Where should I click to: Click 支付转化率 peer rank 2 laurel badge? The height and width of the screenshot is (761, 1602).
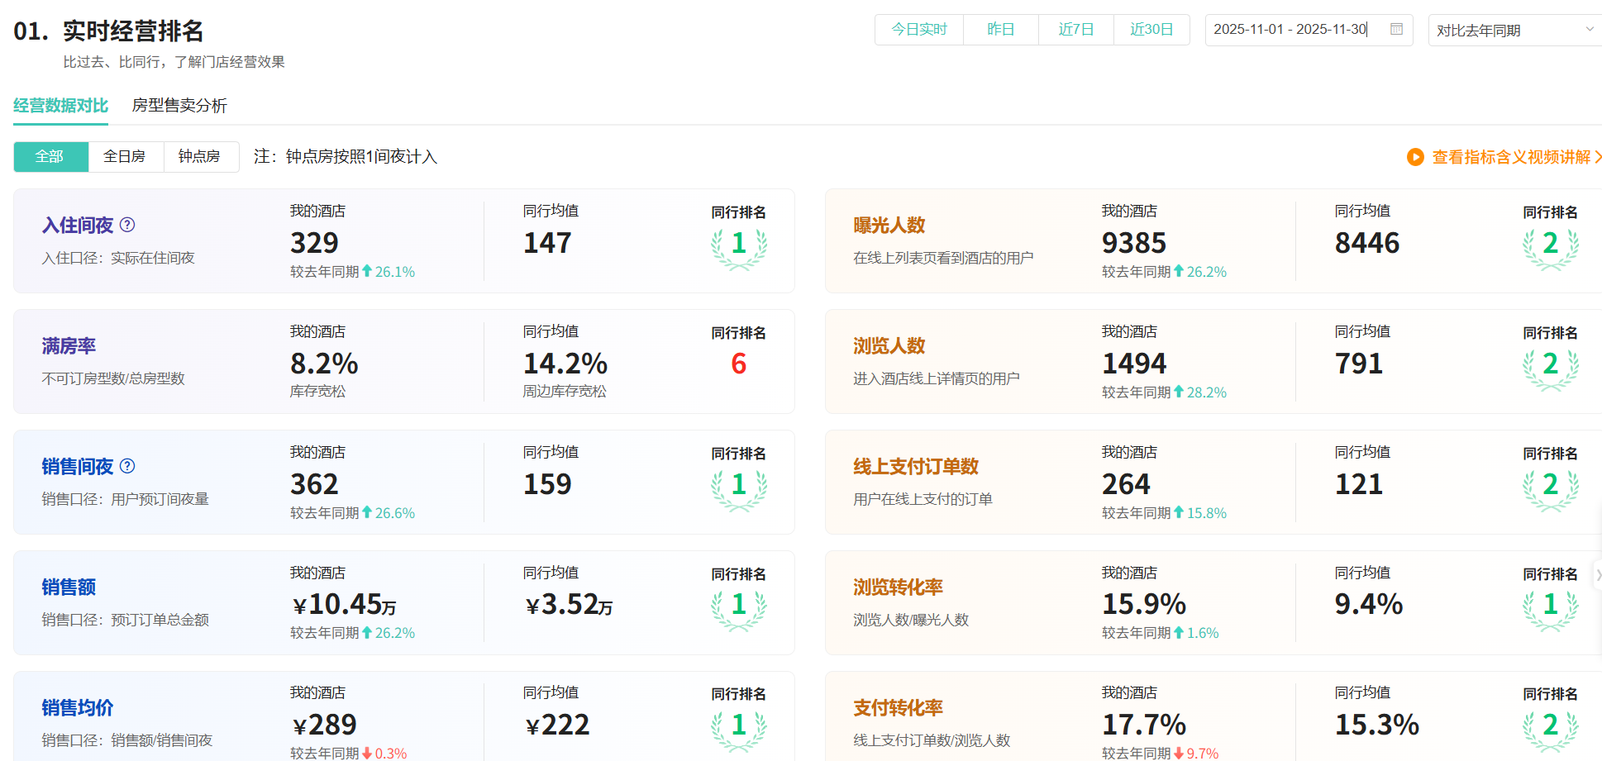[x=1551, y=730]
